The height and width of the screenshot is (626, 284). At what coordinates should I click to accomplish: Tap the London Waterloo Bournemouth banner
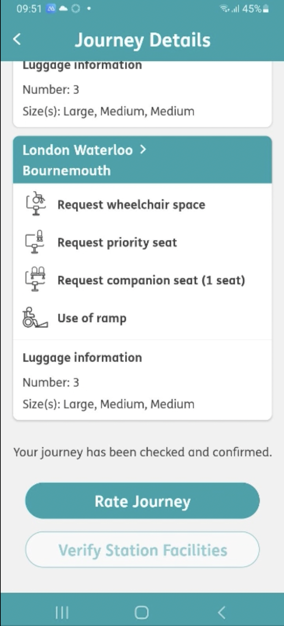click(143, 159)
